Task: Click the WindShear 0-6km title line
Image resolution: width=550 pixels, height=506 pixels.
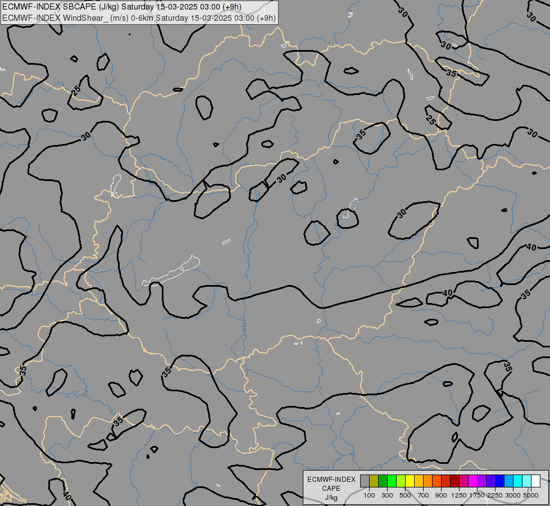Action: [x=139, y=17]
